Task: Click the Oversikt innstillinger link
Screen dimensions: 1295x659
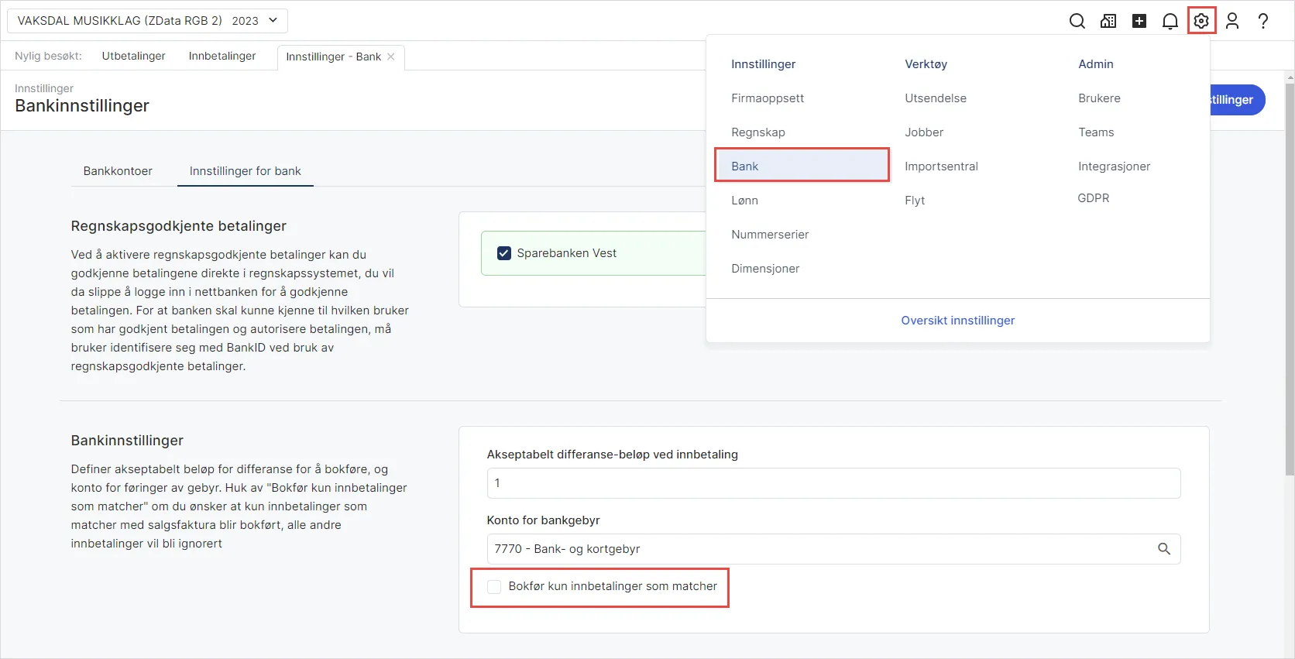Action: point(957,321)
